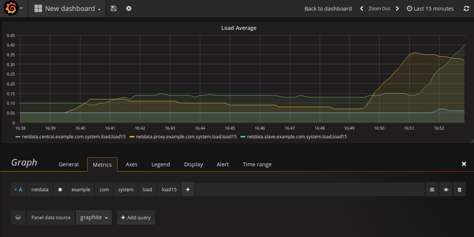Go Back to dashboard link

[x=328, y=8]
